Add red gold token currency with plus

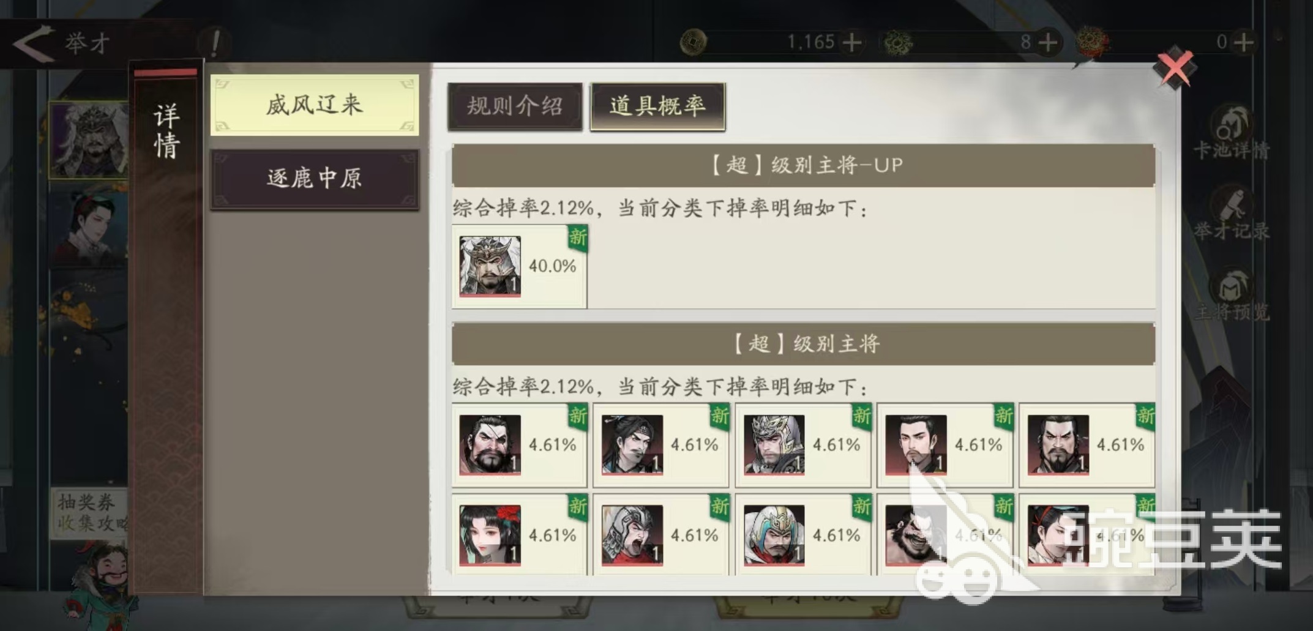[1244, 42]
